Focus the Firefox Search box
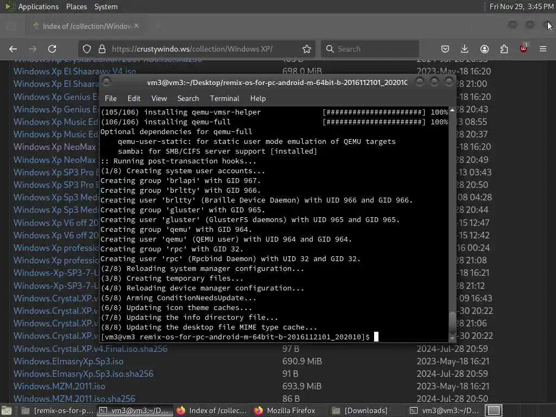 click(370, 49)
